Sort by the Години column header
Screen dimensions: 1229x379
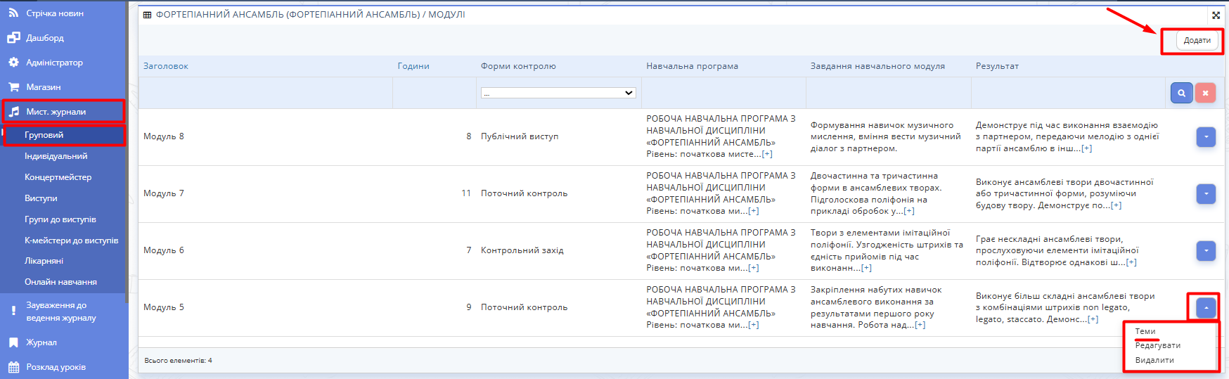click(x=413, y=66)
